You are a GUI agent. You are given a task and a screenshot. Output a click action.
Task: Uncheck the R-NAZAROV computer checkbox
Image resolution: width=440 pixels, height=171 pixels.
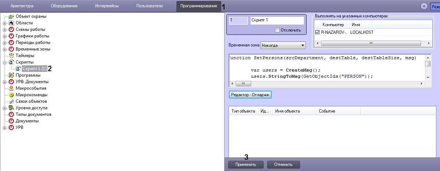point(317,32)
